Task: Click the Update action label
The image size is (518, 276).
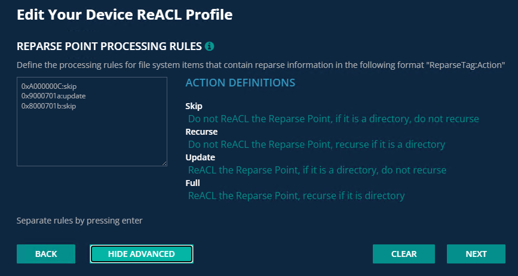Action: (x=200, y=157)
